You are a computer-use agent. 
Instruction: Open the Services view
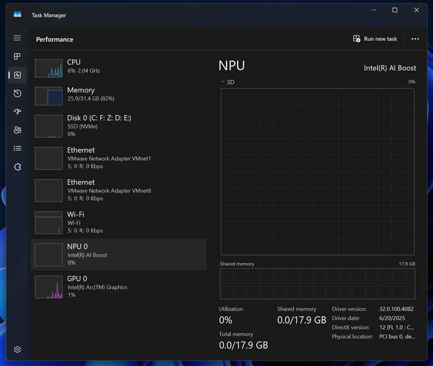tap(17, 166)
